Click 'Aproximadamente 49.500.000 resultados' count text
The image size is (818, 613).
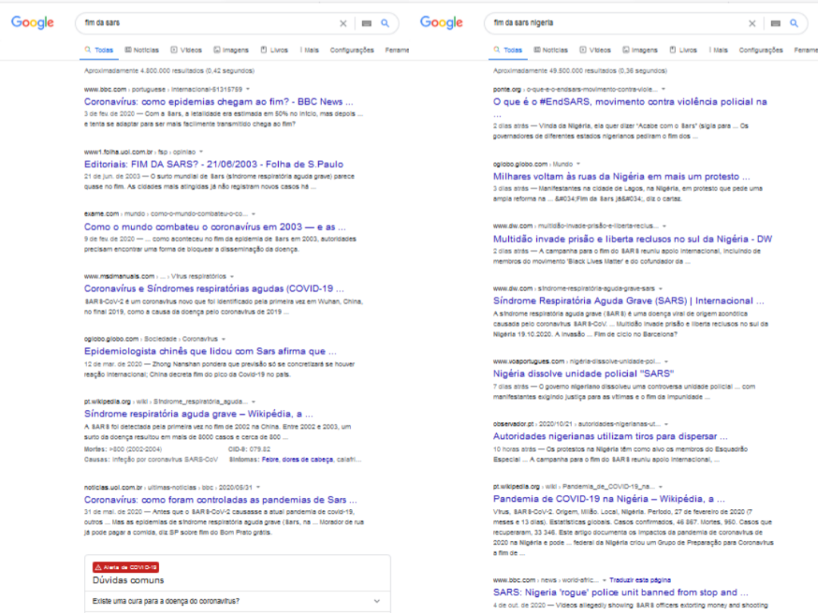click(580, 70)
